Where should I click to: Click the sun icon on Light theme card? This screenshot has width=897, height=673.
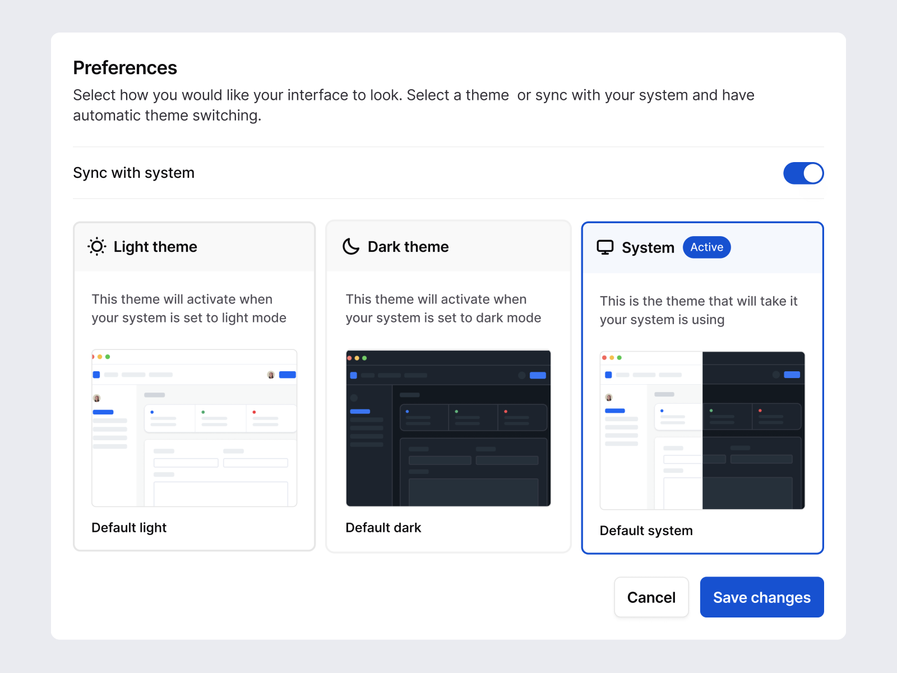point(96,247)
